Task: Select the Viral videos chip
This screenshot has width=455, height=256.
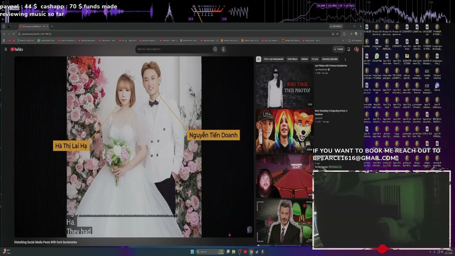Action: [x=292, y=59]
